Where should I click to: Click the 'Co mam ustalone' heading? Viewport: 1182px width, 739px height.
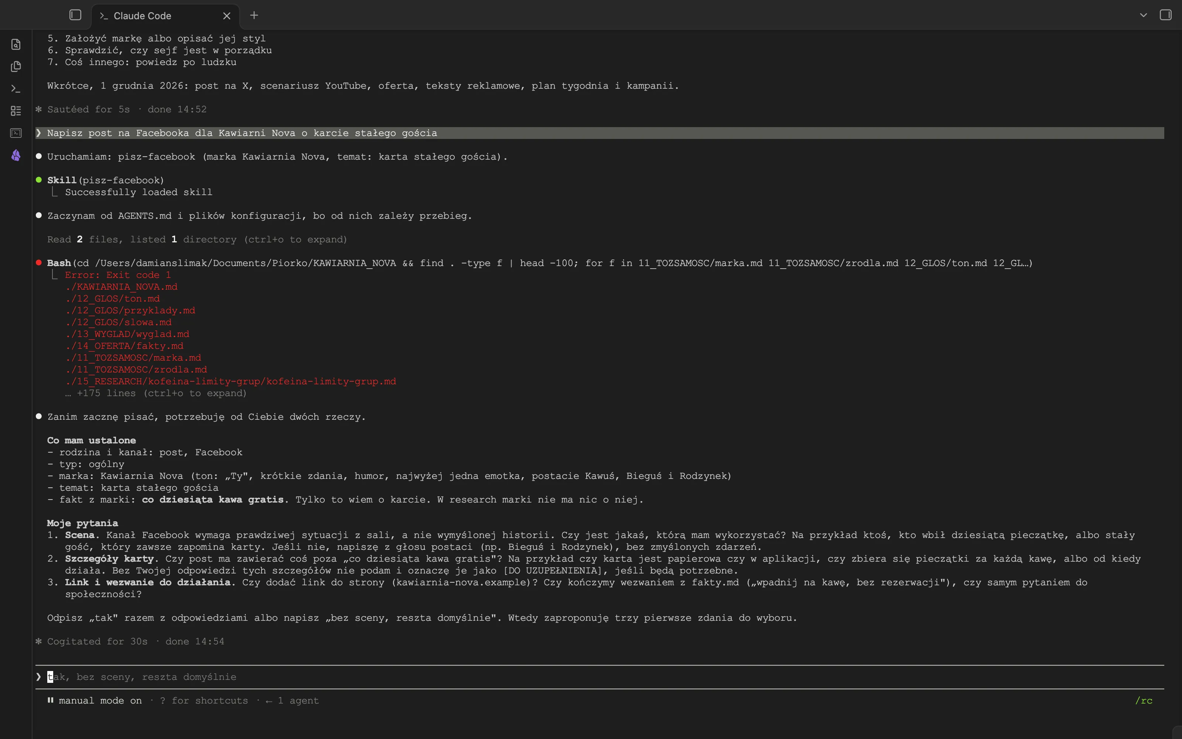point(91,440)
